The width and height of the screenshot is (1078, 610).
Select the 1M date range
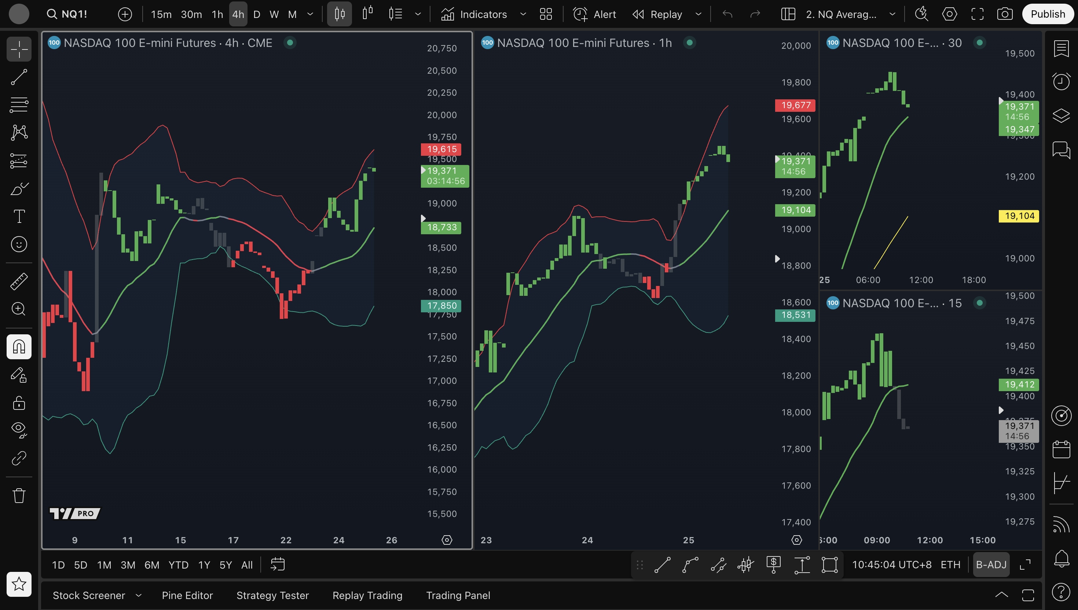[x=104, y=565]
